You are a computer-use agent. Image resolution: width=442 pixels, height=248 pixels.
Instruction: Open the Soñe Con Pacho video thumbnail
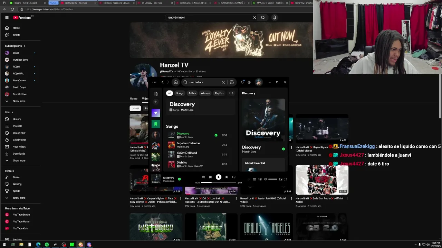[322, 180]
